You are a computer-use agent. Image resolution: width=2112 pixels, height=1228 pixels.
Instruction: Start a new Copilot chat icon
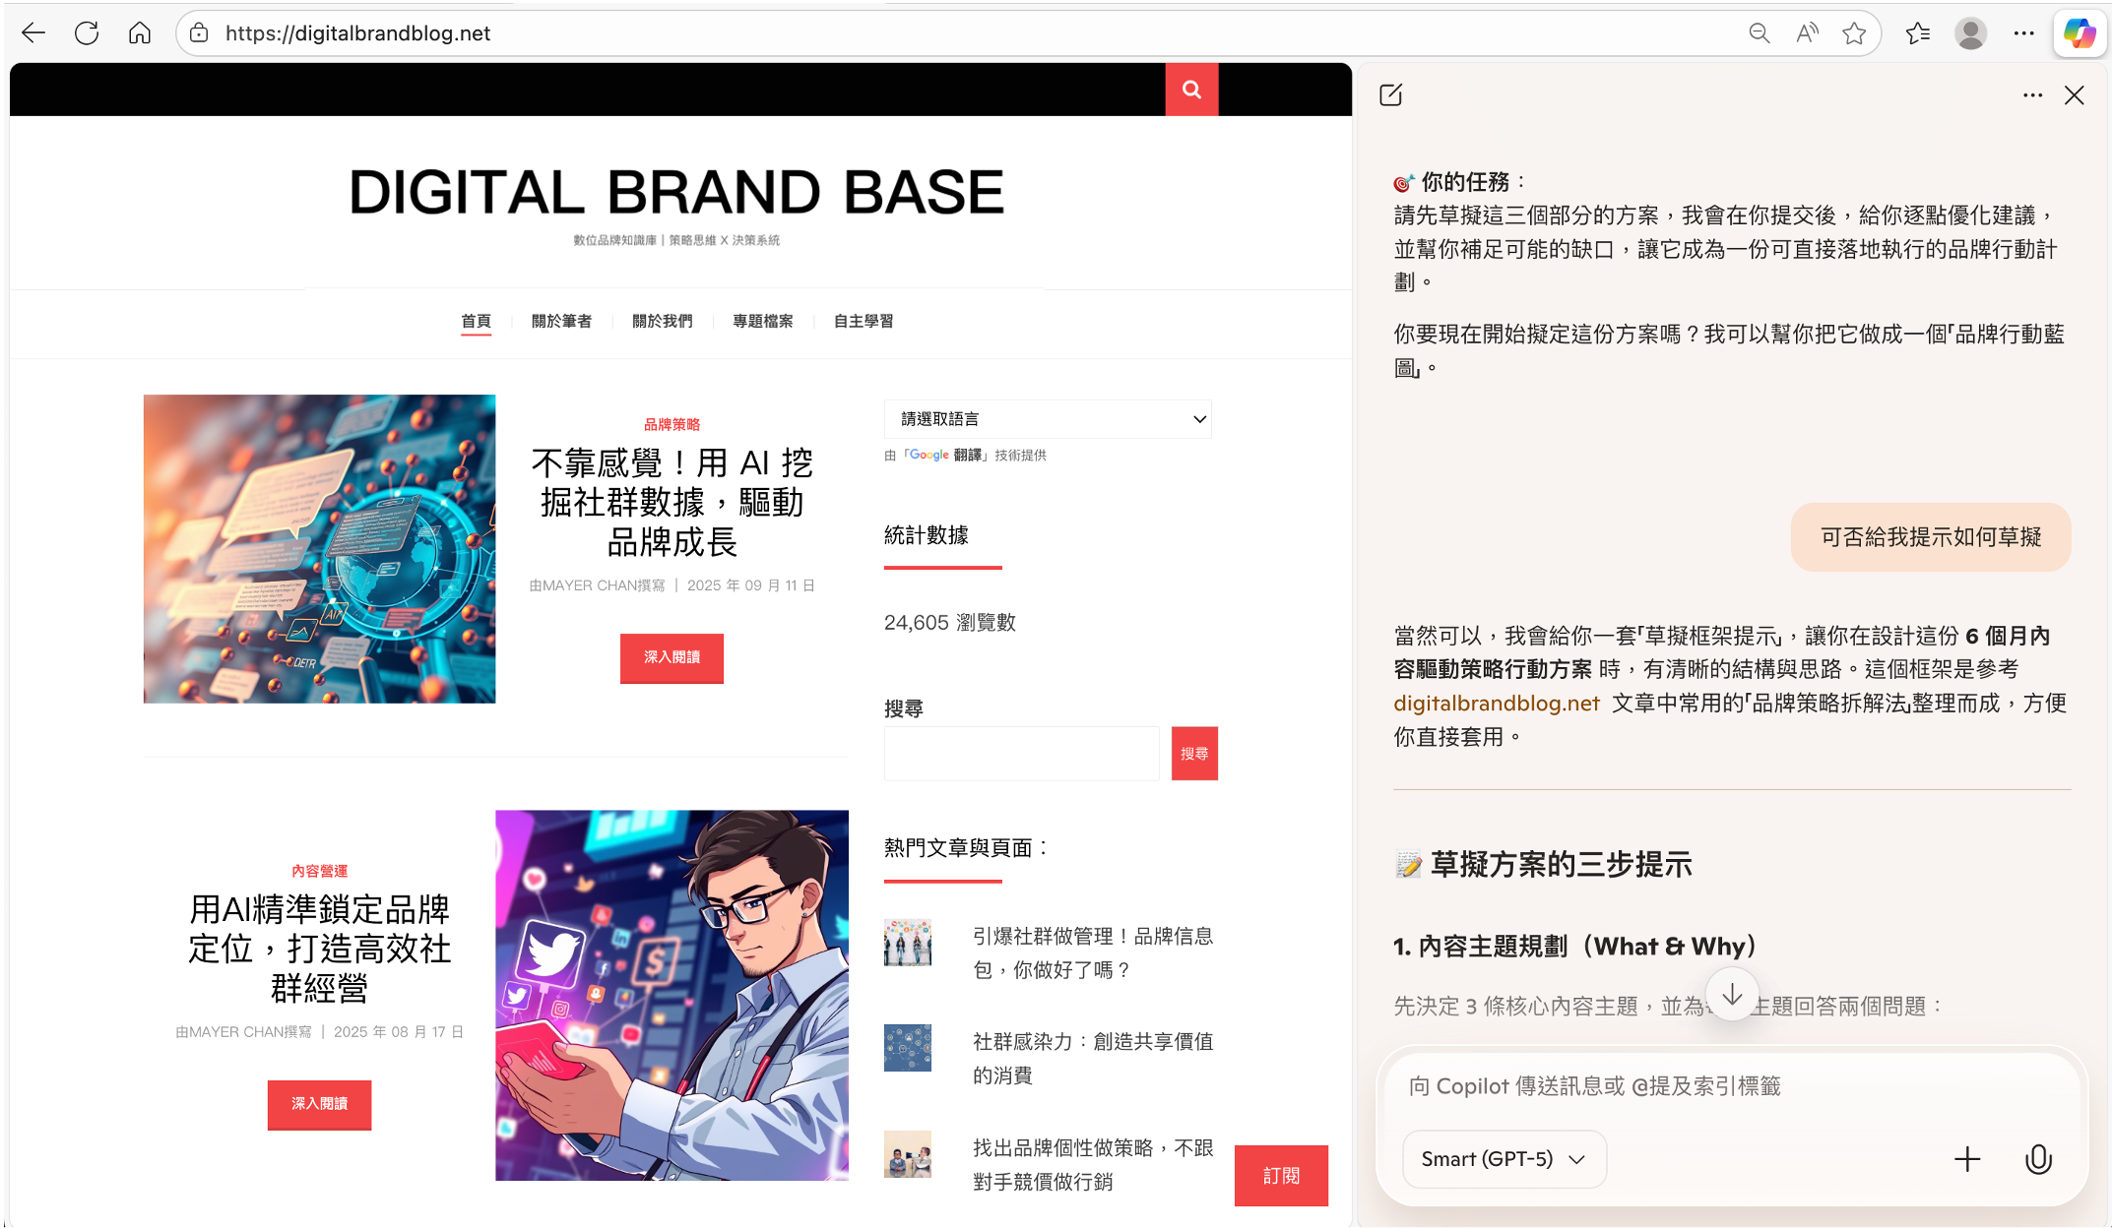(x=1390, y=95)
